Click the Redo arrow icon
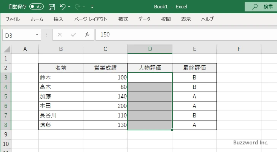 [78, 7]
